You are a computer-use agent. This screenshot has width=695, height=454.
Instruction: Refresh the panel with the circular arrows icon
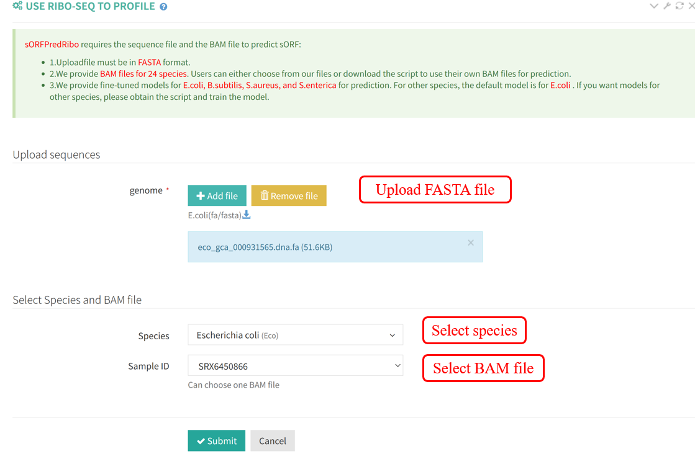point(679,6)
